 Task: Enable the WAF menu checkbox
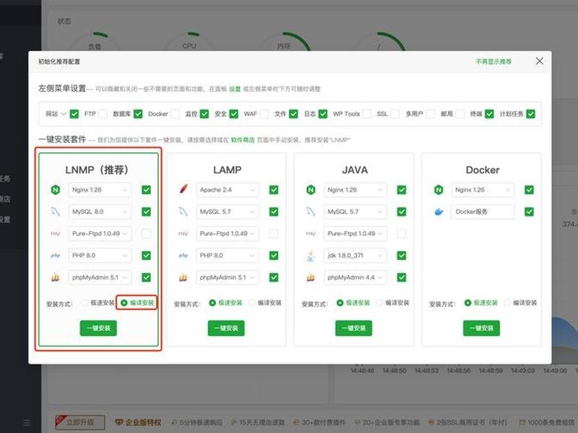[x=264, y=114]
